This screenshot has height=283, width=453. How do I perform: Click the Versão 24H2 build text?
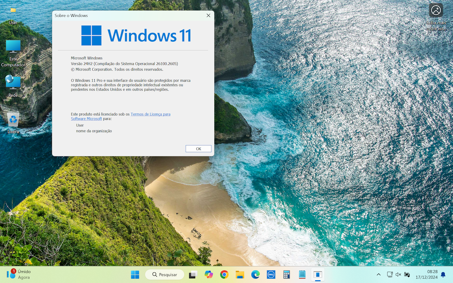124,64
